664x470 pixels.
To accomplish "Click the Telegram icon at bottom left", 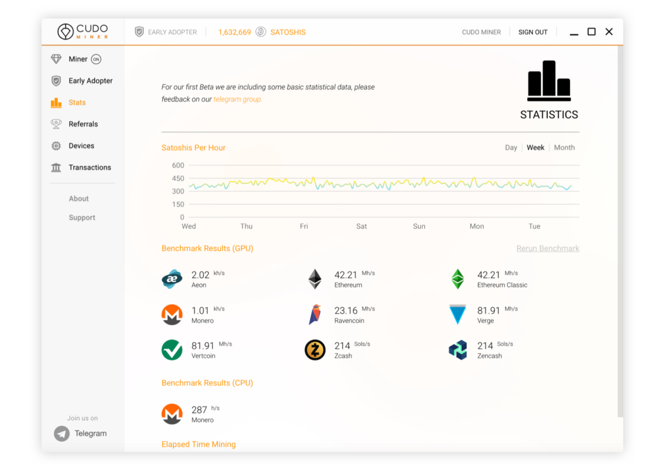I will click(x=61, y=433).
